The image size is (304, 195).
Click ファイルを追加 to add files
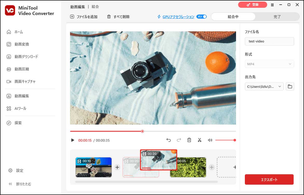[84, 17]
